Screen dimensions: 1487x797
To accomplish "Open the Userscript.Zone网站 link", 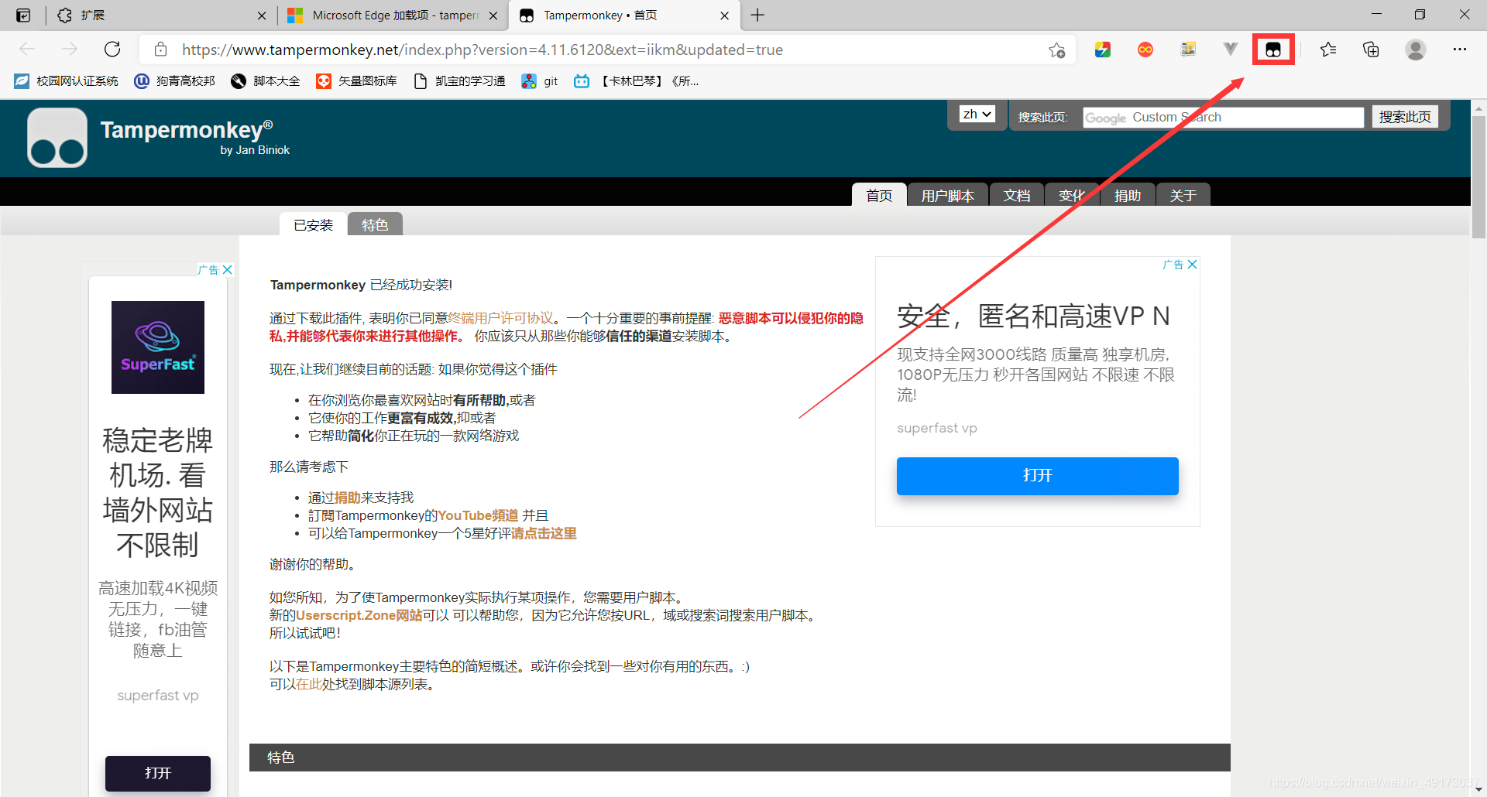I will [359, 615].
